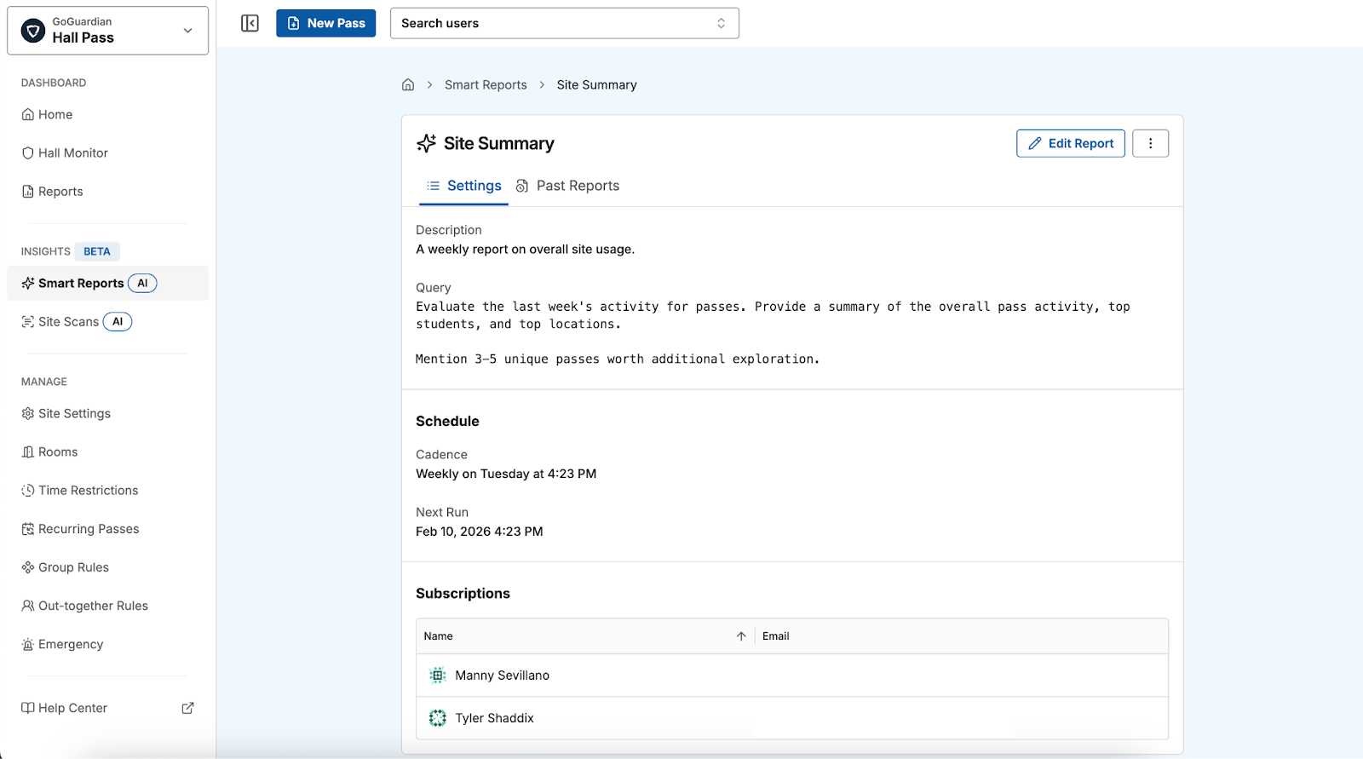Screen dimensions: 1363x759
Task: Click the Rooms door icon
Action: point(28,452)
